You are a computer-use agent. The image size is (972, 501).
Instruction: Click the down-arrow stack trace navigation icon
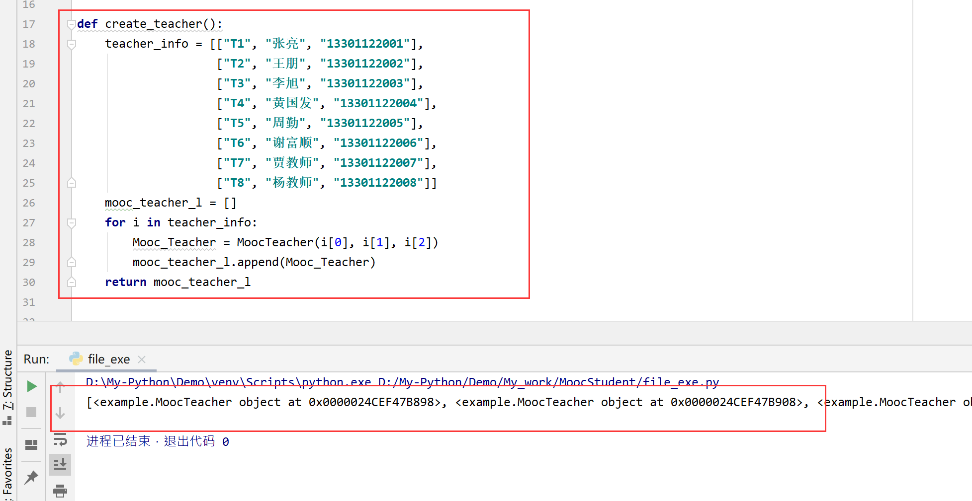pos(60,413)
